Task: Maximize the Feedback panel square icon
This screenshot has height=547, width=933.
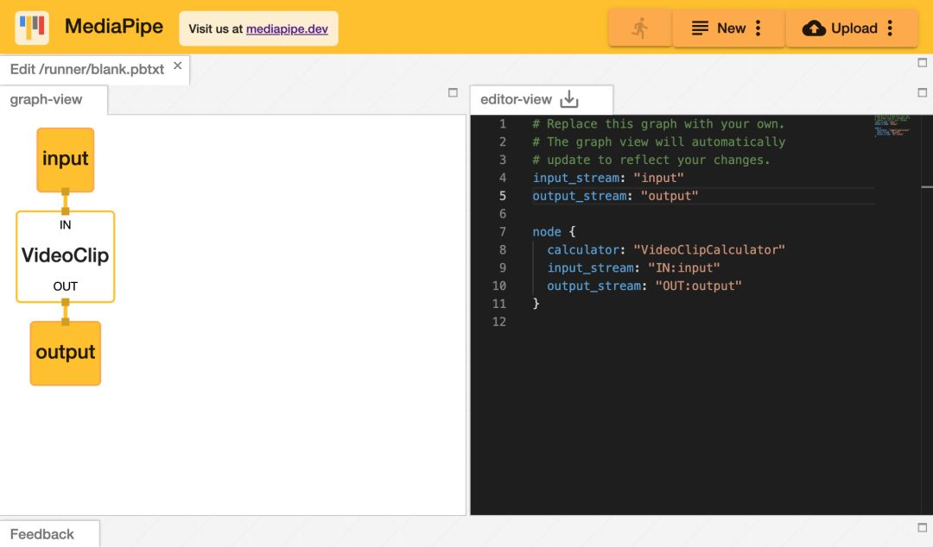Action: [x=923, y=527]
